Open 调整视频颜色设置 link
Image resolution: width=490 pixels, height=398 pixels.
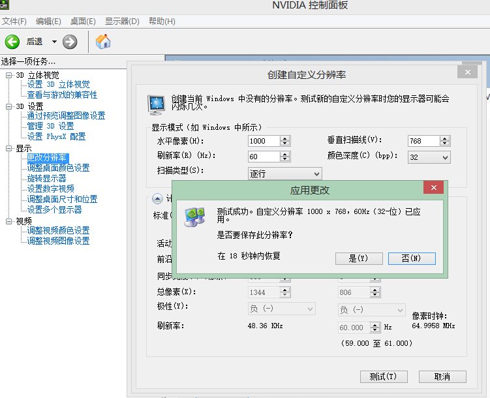(58, 230)
